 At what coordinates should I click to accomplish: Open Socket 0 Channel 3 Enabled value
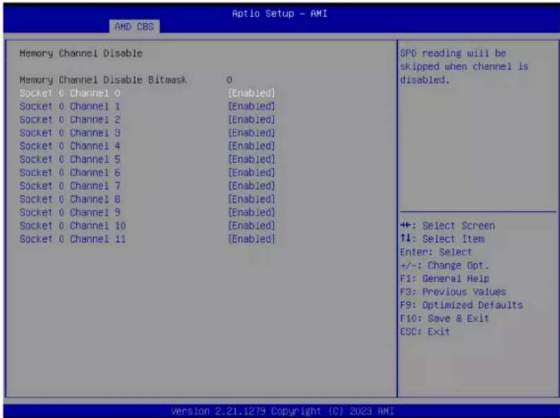point(252,133)
